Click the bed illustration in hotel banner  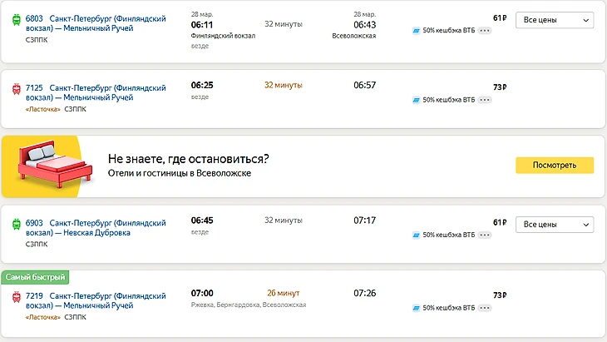pos(52,166)
